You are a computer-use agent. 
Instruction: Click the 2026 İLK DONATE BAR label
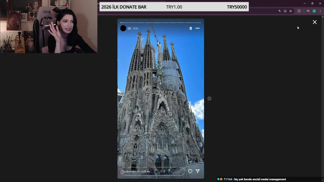124,7
